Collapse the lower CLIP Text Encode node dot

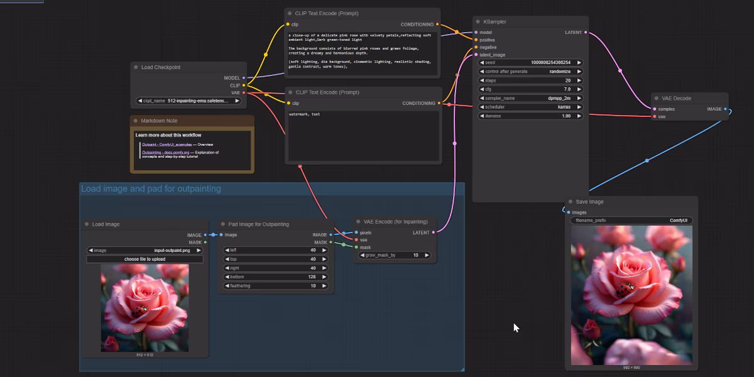tap(290, 92)
